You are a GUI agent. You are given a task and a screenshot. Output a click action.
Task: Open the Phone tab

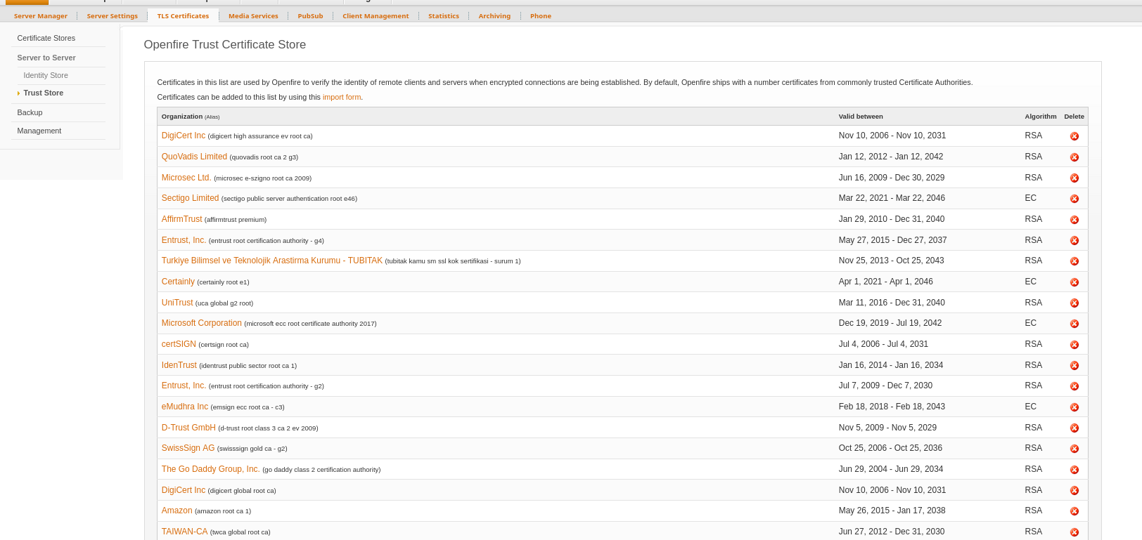click(x=541, y=16)
